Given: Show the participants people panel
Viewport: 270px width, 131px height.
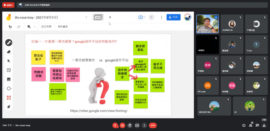Looking at the screenshot, I should (250, 126).
